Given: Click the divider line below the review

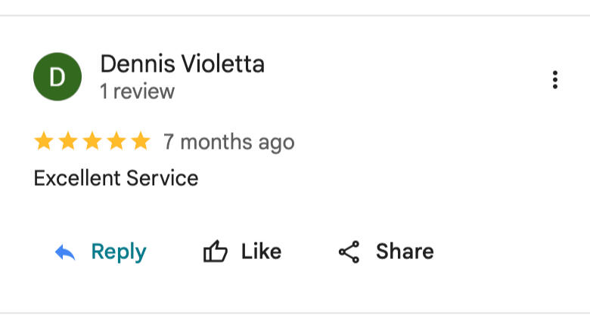Looking at the screenshot, I should pos(295,313).
